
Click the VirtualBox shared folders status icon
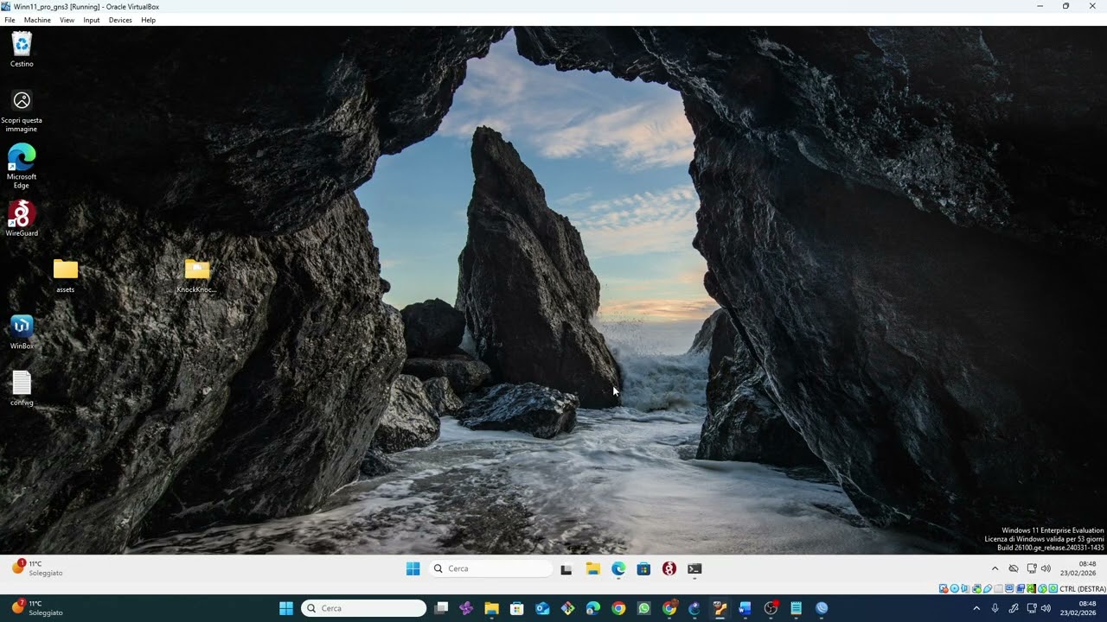pos(999,588)
